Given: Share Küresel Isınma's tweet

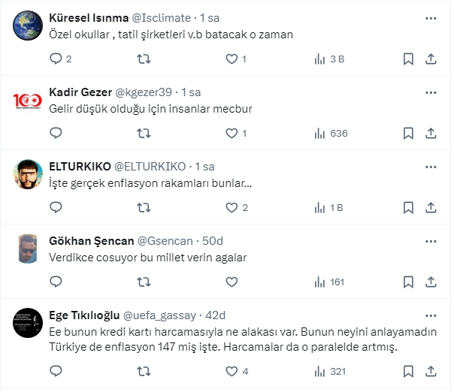Looking at the screenshot, I should click(x=431, y=59).
